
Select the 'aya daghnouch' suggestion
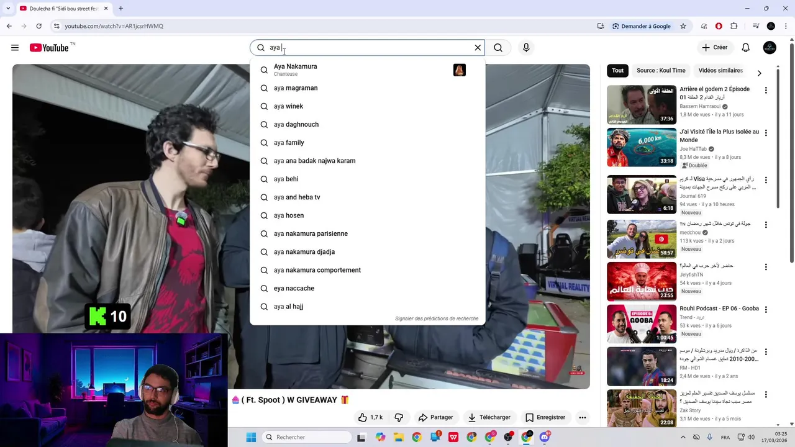(x=368, y=124)
